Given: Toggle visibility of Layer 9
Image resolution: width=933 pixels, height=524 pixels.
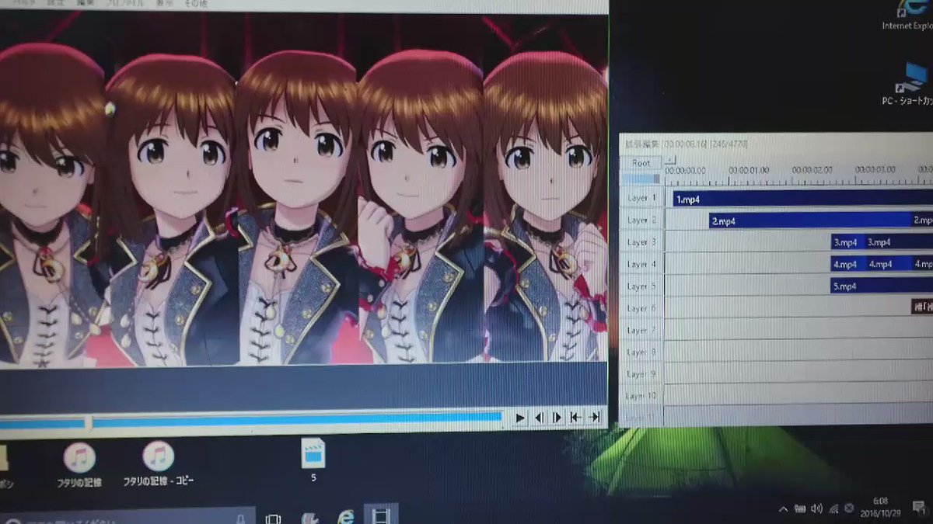Looking at the screenshot, I should (642, 373).
